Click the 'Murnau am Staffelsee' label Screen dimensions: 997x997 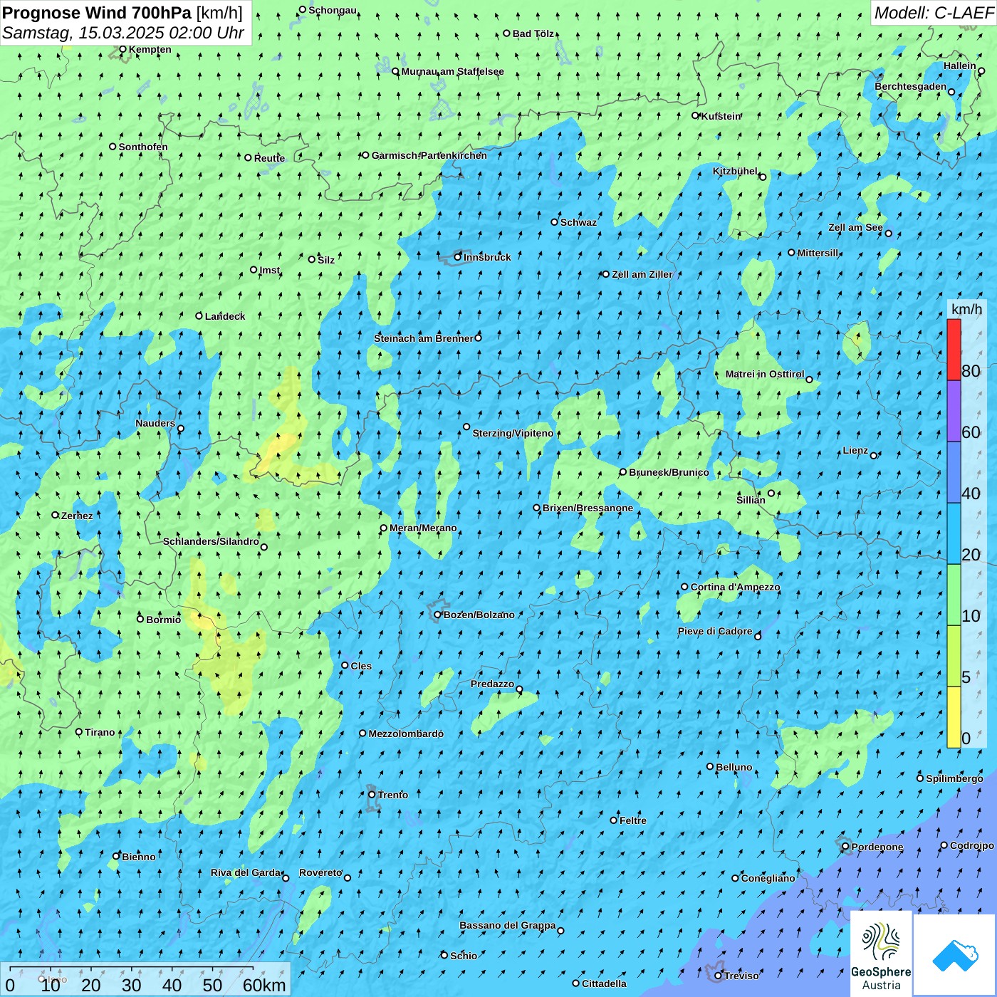(453, 71)
